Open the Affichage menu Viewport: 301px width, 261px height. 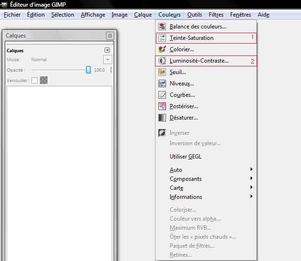93,15
